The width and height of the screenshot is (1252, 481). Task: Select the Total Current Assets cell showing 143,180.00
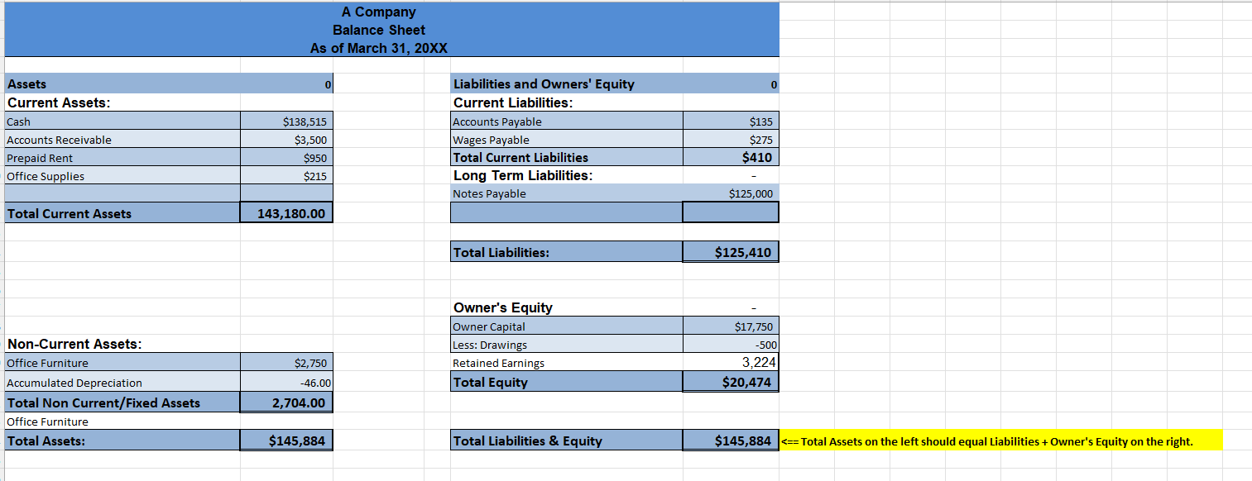pyautogui.click(x=285, y=213)
